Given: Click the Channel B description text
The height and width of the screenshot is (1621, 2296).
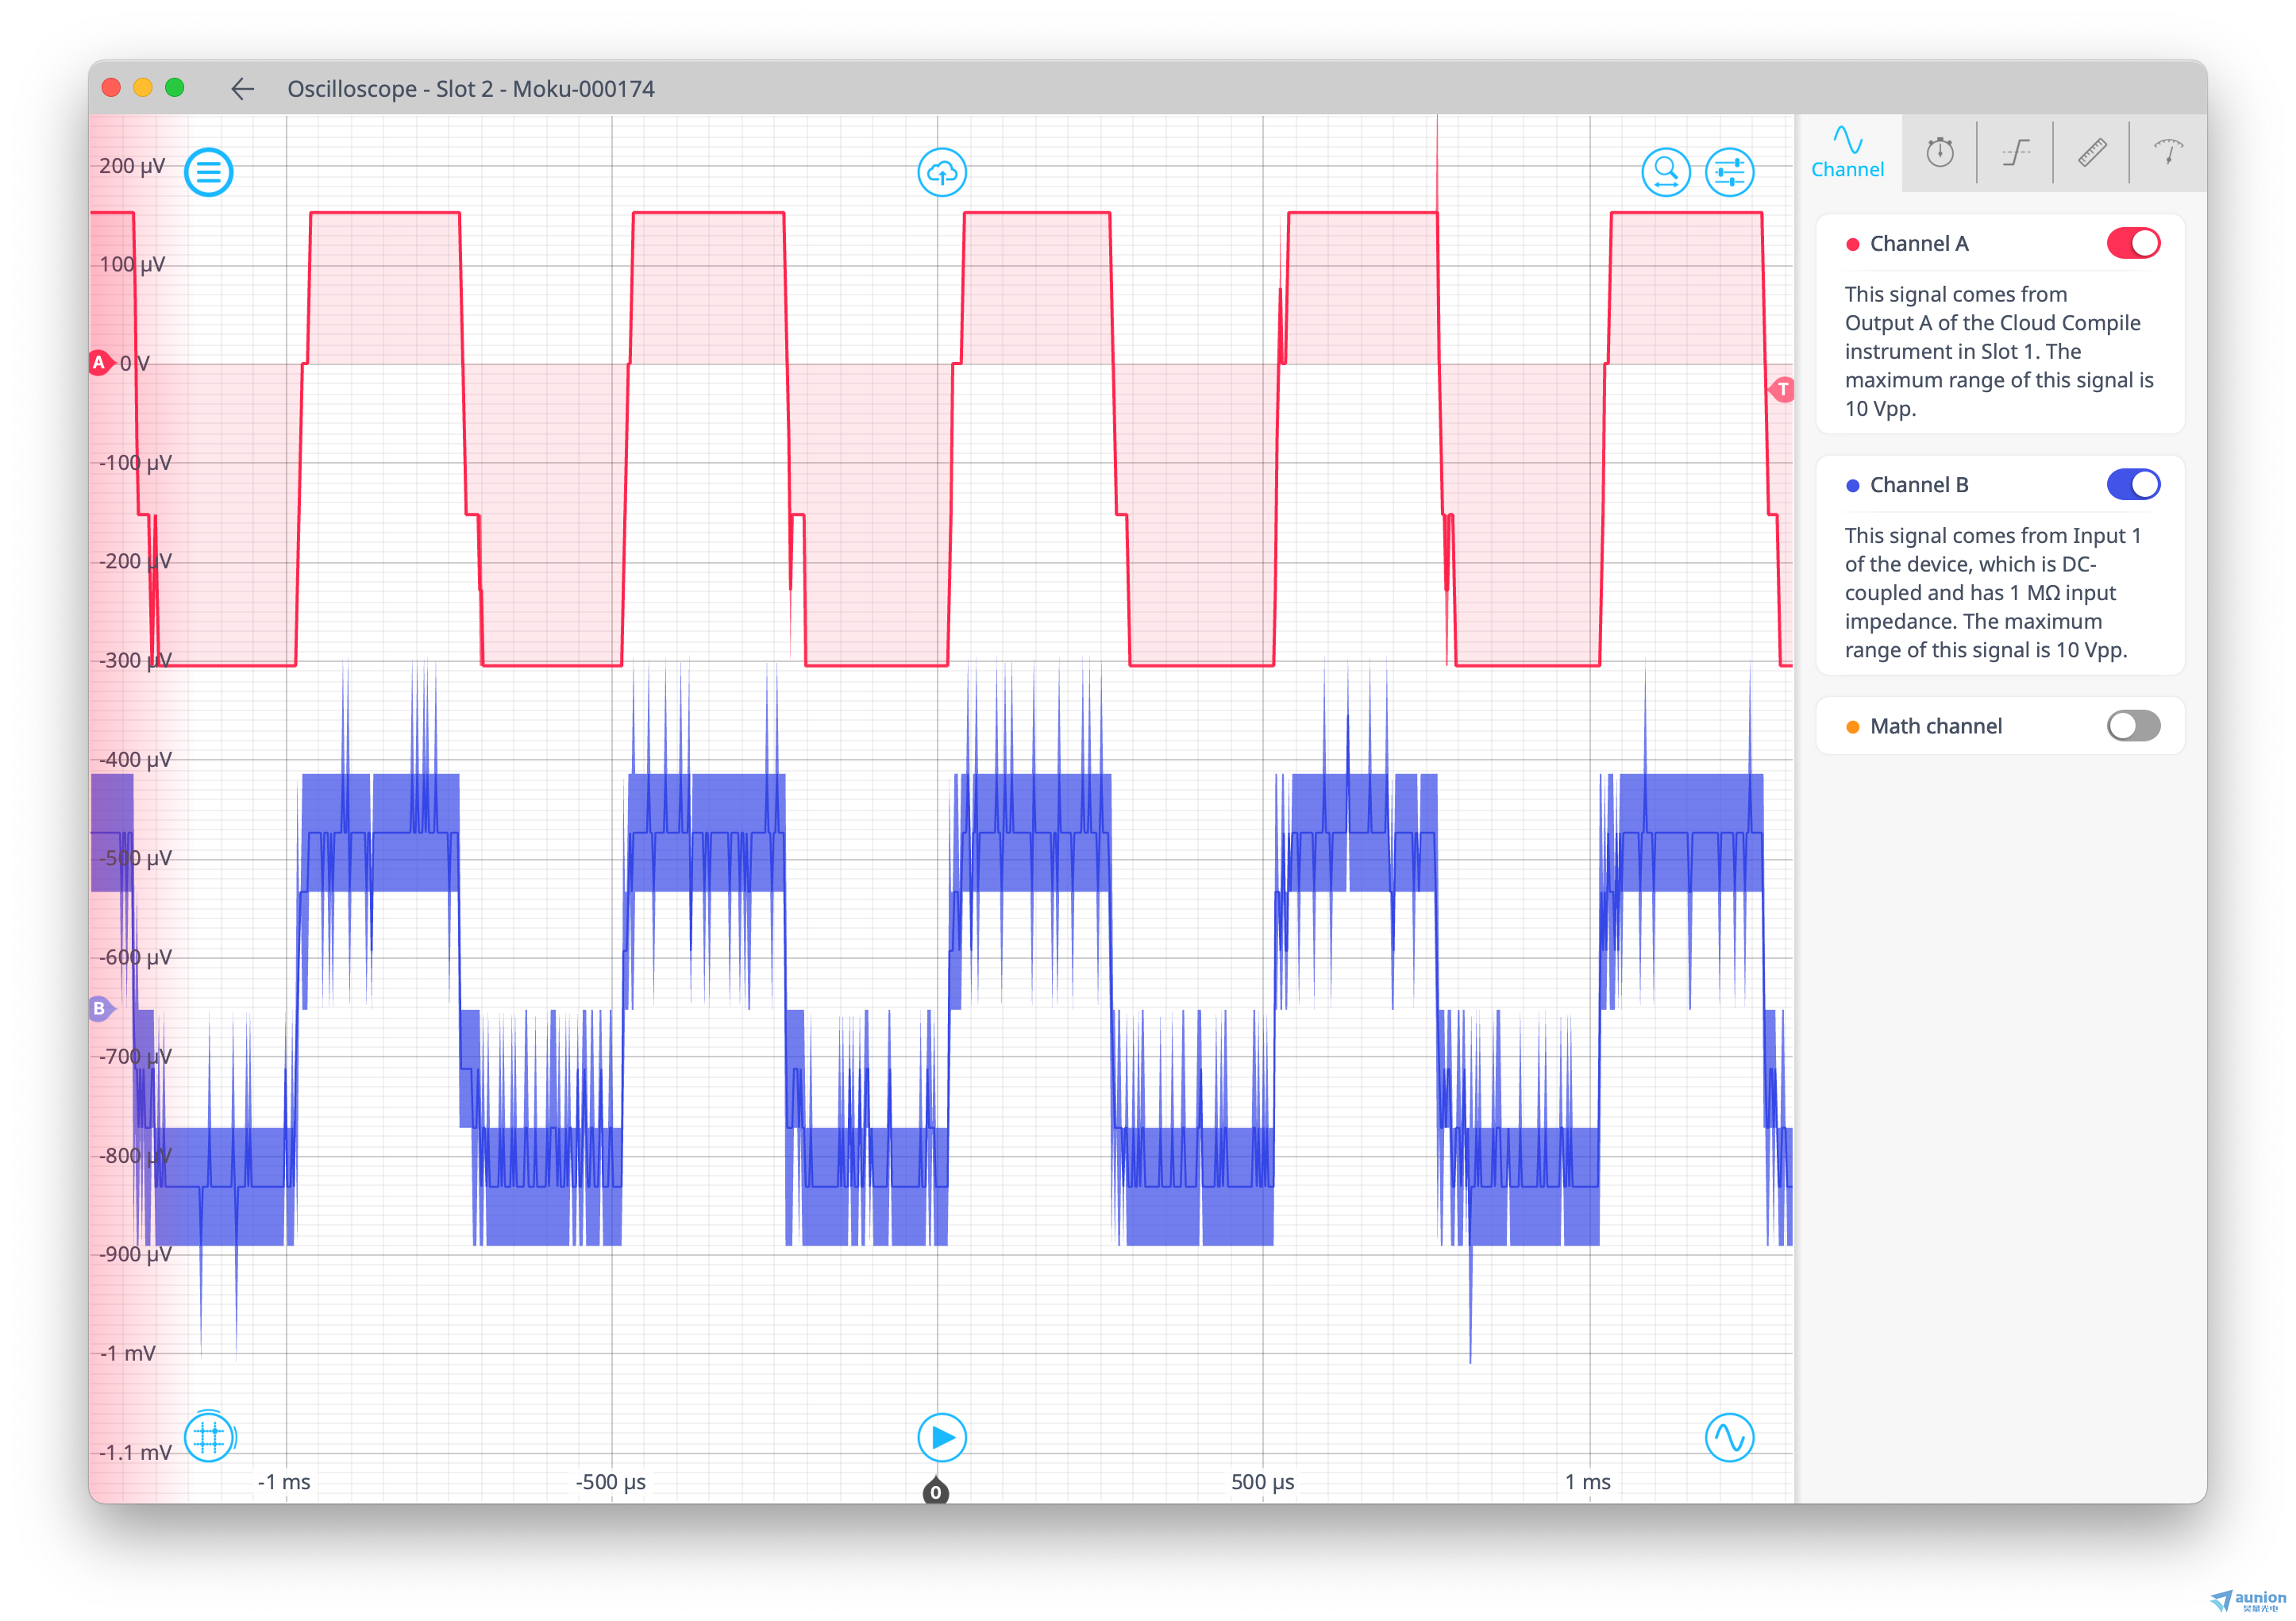Looking at the screenshot, I should point(1992,593).
